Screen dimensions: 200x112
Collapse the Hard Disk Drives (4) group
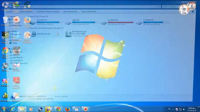(28, 16)
